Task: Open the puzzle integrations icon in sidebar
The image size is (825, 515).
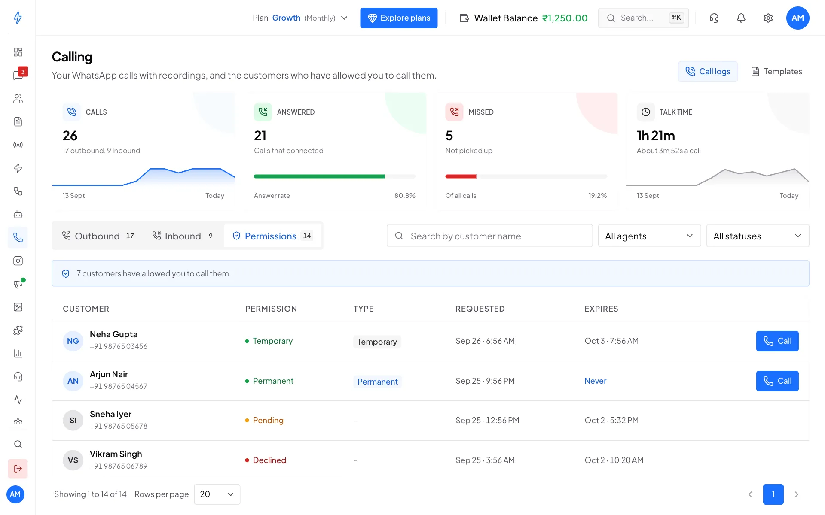Action: tap(18, 330)
